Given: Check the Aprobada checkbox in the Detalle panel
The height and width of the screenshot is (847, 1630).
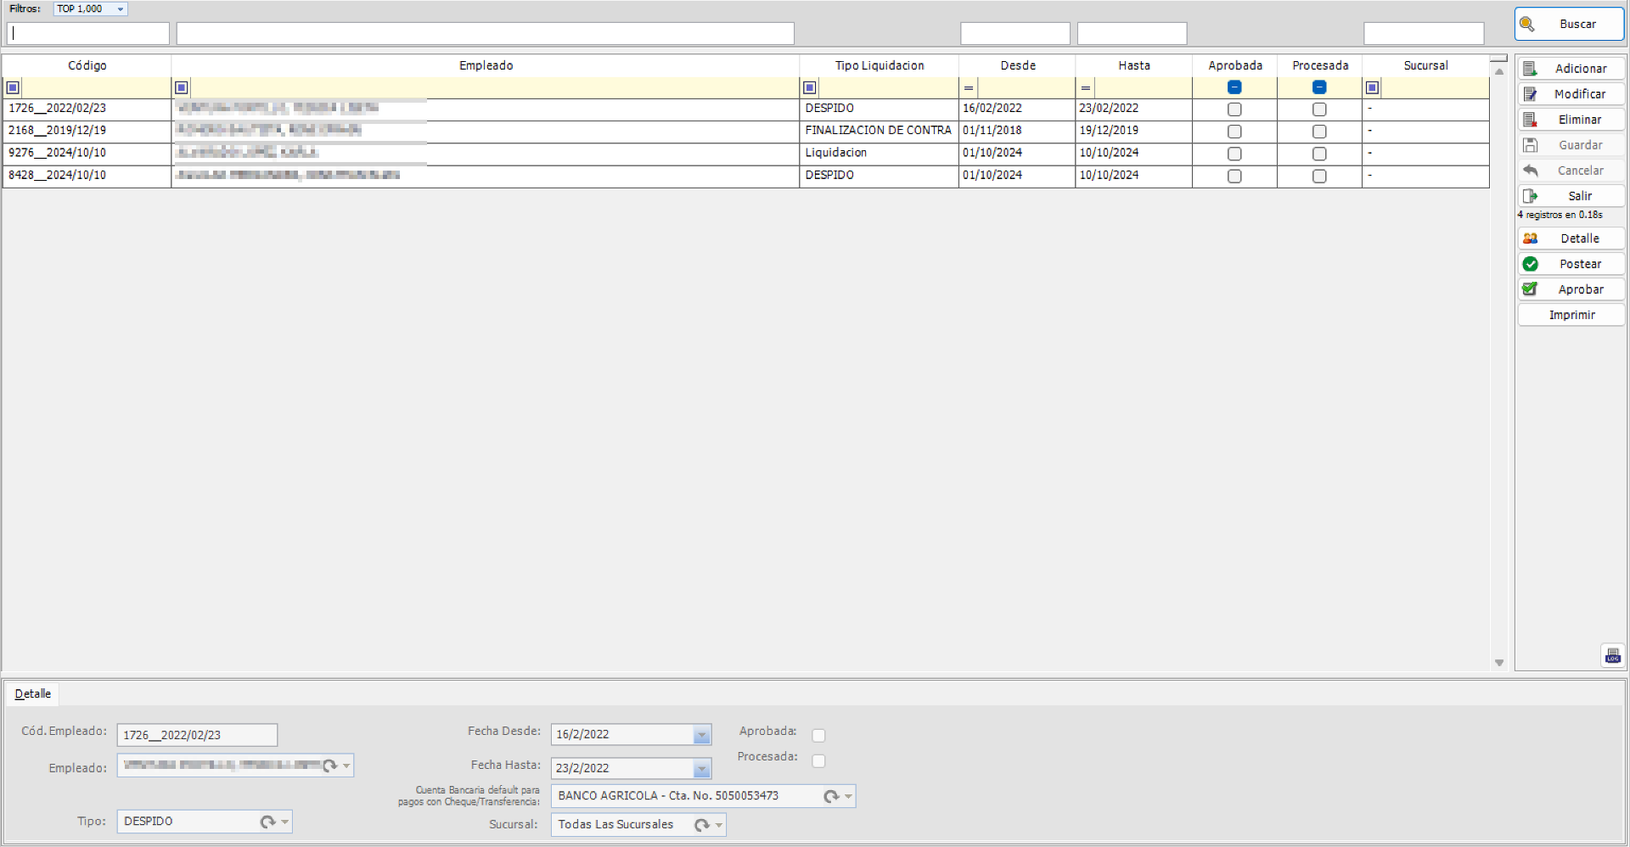Looking at the screenshot, I should 818,735.
